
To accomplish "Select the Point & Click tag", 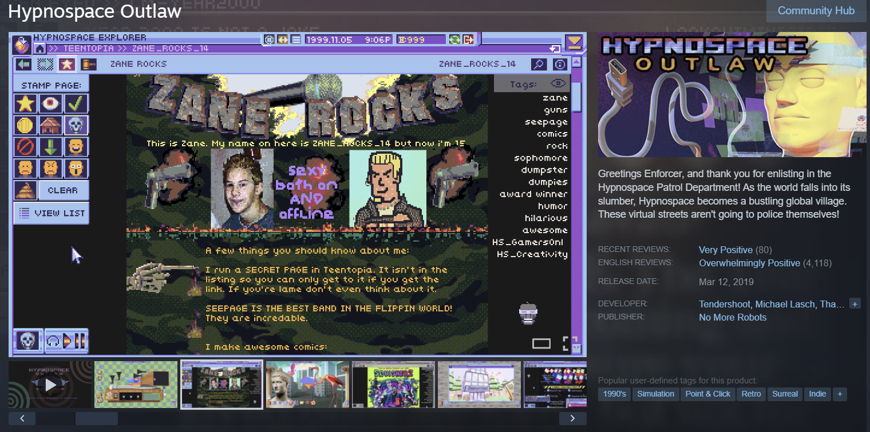I will [708, 394].
